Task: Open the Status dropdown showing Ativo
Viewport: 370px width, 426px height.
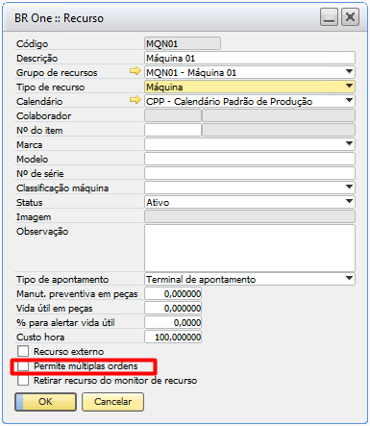Action: tap(350, 201)
